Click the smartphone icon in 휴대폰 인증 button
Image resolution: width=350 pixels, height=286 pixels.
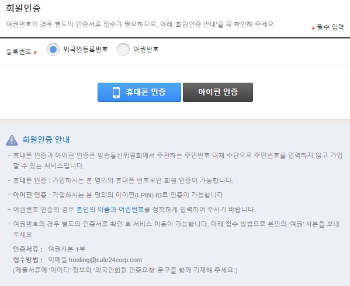[116, 93]
